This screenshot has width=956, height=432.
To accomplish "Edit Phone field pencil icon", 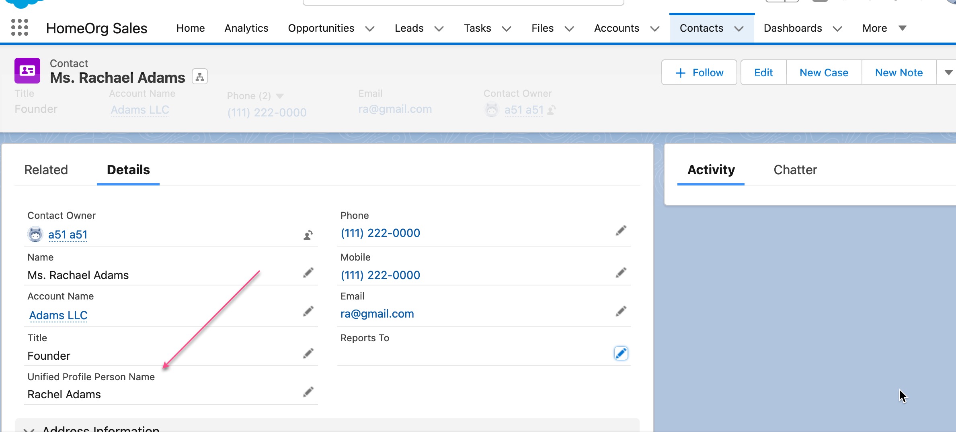I will tap(621, 231).
